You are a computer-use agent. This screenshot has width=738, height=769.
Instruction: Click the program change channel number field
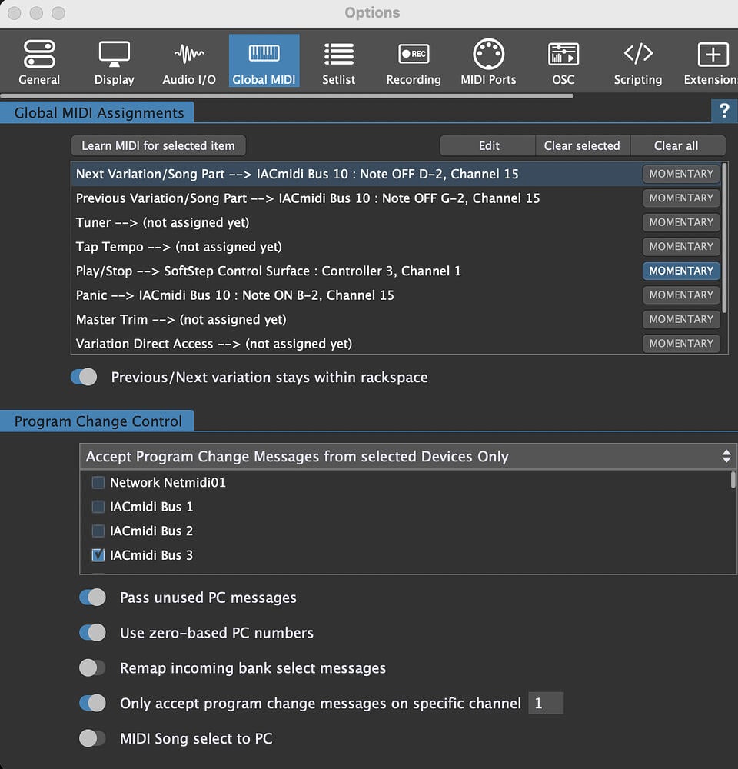[545, 704]
